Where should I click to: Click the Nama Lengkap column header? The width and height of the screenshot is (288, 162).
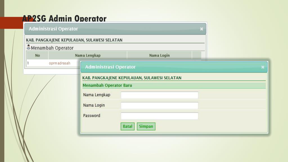pyautogui.click(x=88, y=55)
